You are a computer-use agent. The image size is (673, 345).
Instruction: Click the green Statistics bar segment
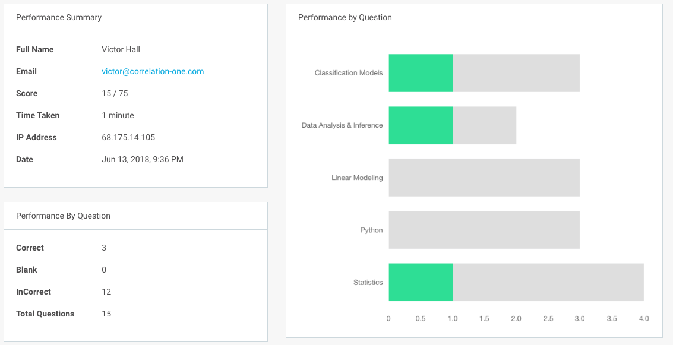[x=421, y=282]
